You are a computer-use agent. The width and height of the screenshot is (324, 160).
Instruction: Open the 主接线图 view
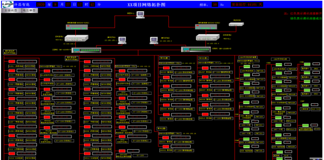11,11
